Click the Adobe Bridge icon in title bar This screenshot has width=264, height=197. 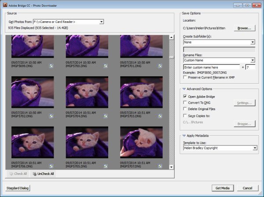(4, 5)
